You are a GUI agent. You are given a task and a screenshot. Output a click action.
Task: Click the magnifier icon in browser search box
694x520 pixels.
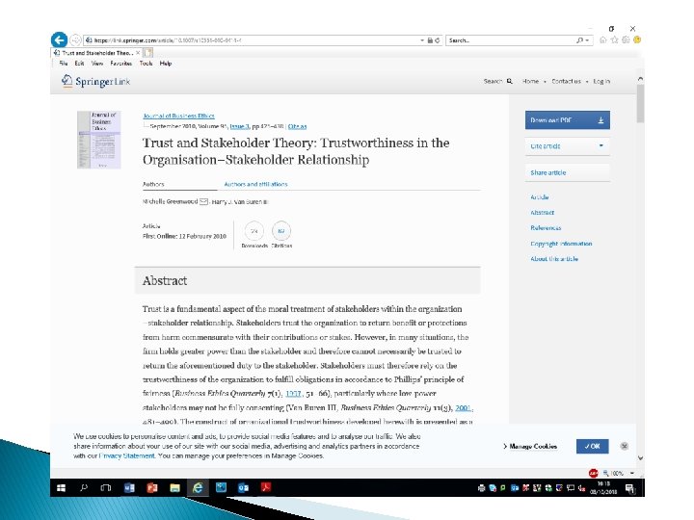[579, 40]
